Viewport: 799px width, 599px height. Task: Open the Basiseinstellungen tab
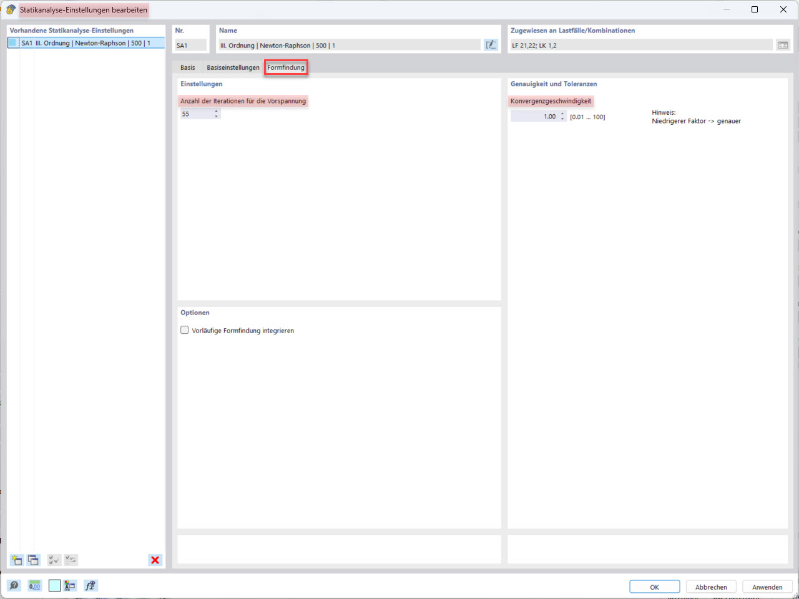[233, 67]
